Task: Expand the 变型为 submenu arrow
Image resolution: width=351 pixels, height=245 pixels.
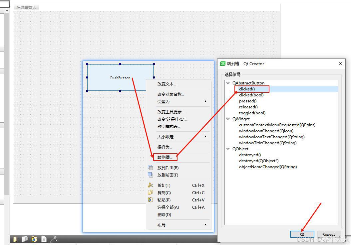Action: coord(205,101)
